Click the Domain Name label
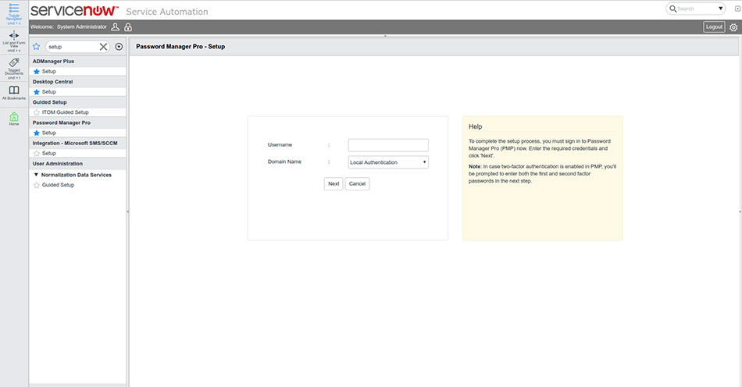Image resolution: width=742 pixels, height=387 pixels. tap(284, 162)
